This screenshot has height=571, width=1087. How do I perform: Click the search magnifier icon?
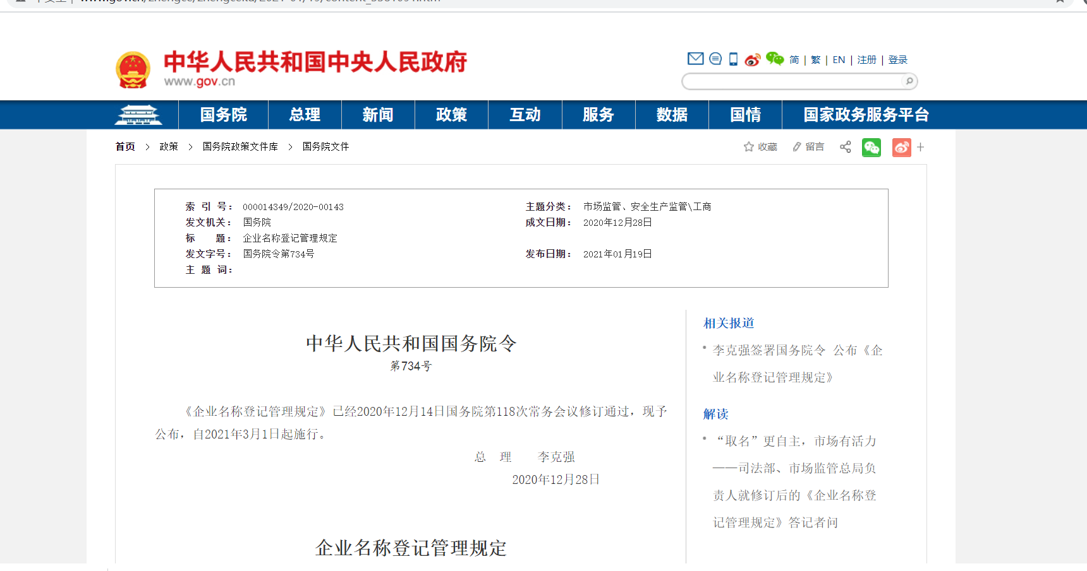[909, 81]
